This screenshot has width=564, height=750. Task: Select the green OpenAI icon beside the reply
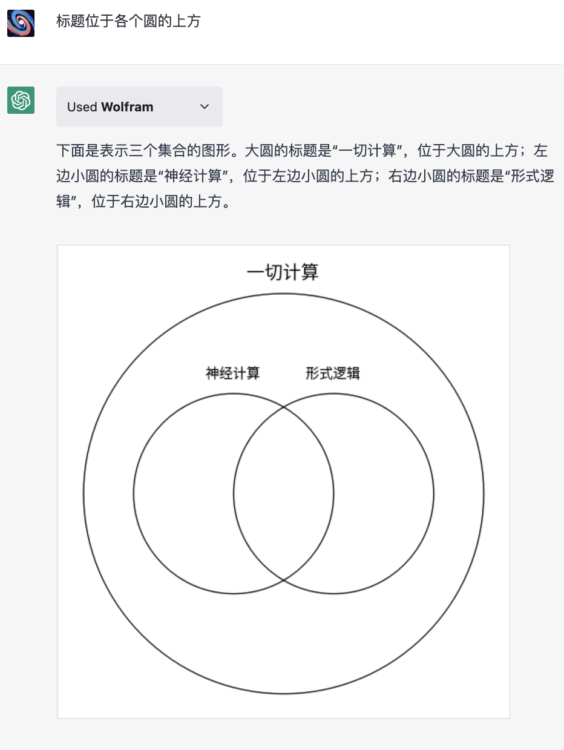pyautogui.click(x=20, y=100)
